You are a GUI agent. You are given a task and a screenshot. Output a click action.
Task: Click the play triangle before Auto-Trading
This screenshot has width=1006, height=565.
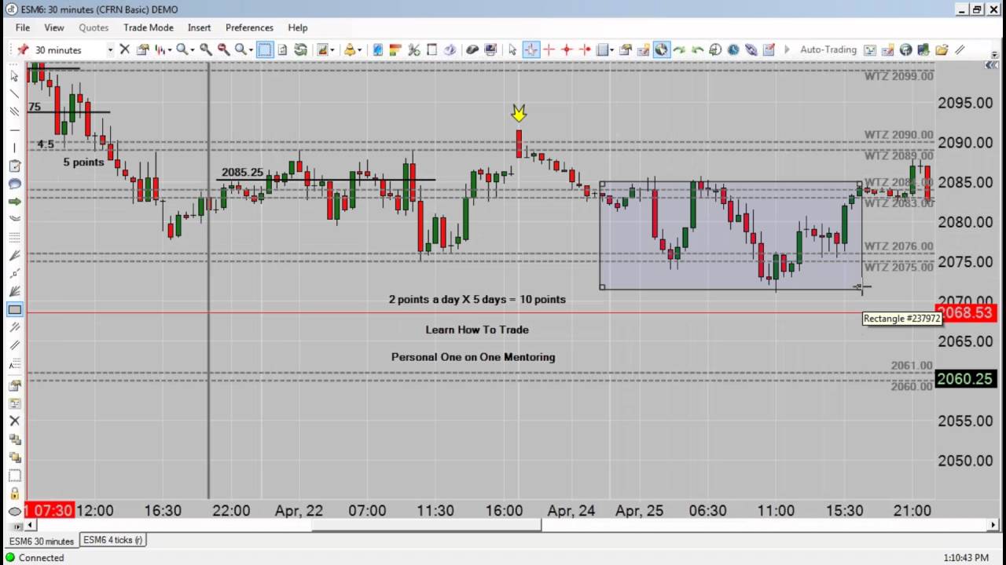[788, 49]
